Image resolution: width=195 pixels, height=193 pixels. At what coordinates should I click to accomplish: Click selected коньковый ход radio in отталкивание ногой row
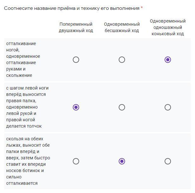click(x=168, y=60)
